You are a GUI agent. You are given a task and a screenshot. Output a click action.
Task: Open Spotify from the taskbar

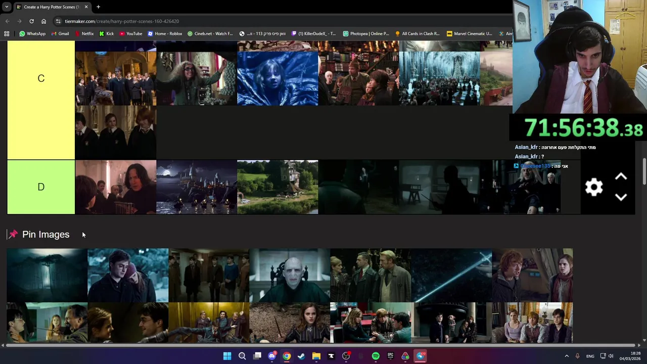click(376, 356)
